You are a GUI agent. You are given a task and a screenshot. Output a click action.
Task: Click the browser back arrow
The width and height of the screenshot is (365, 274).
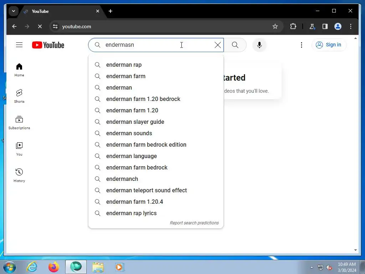coord(14,26)
